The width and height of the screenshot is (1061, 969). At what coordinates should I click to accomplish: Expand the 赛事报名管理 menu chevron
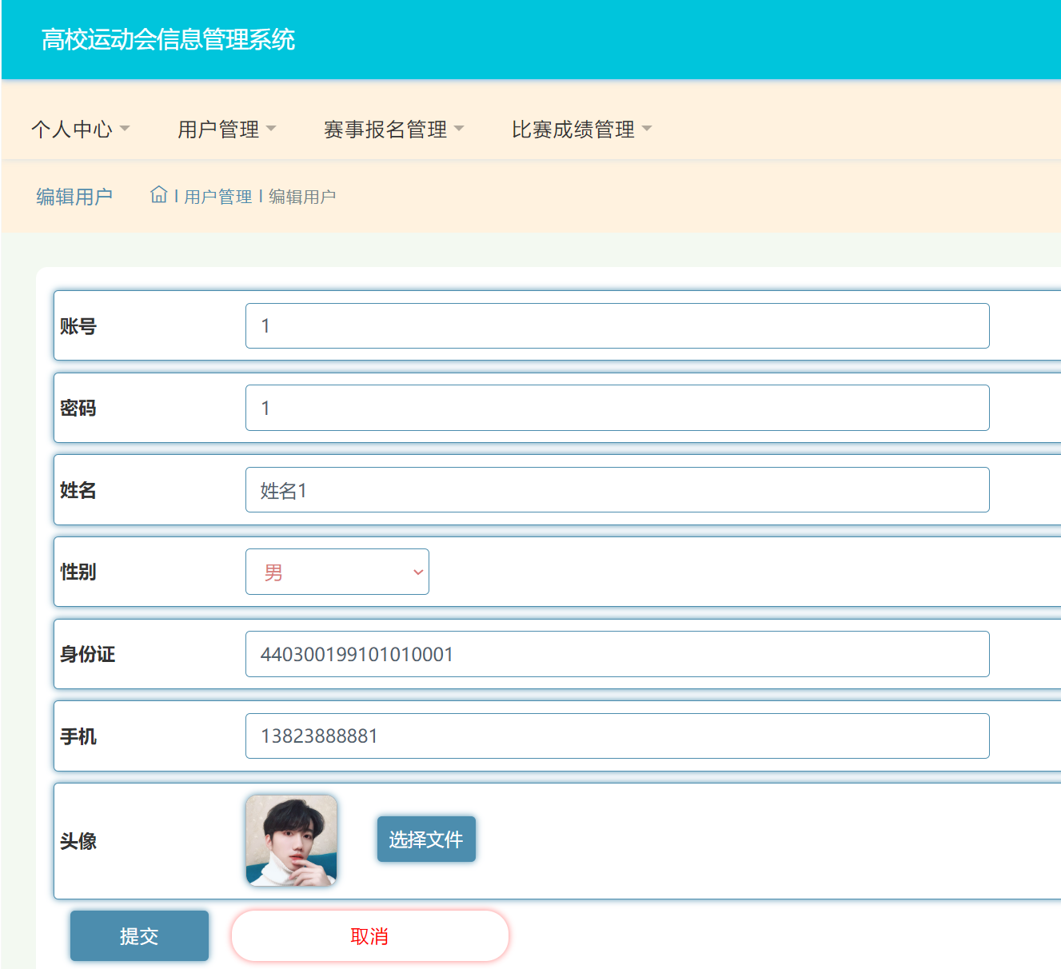459,128
